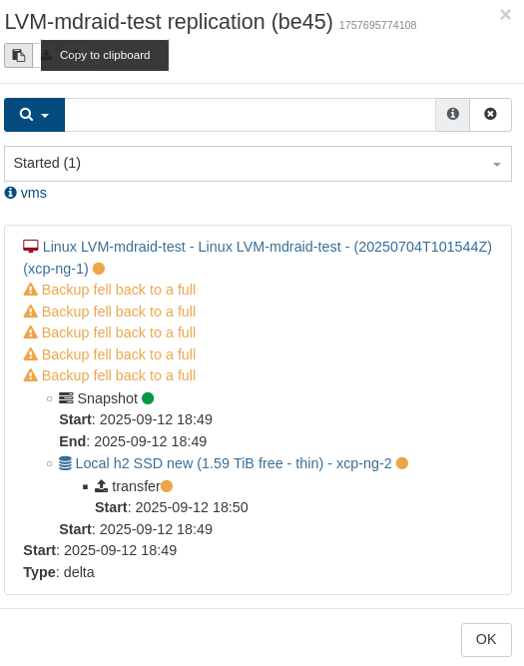The width and height of the screenshot is (524, 666).
Task: Click the copy to clipboard icon button
Action: (18, 55)
